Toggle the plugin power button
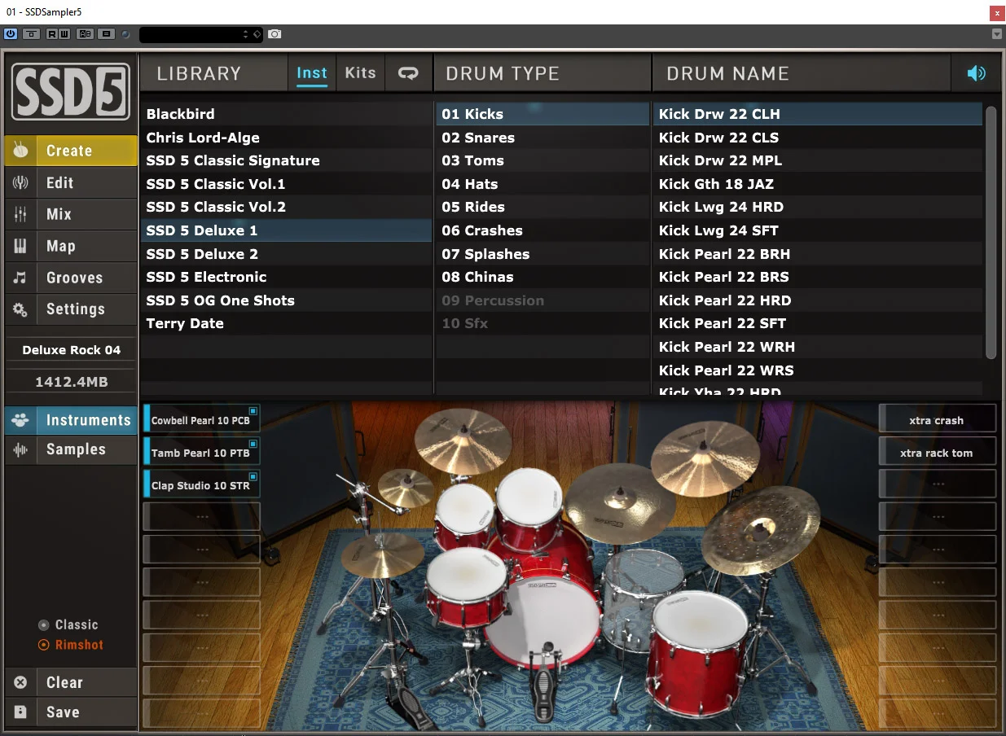The image size is (1006, 736). click(x=11, y=34)
